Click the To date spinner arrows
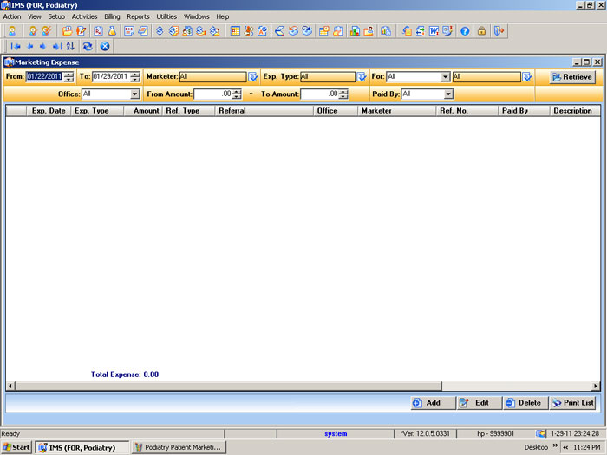Screen dimensions: 607x455 point(135,76)
